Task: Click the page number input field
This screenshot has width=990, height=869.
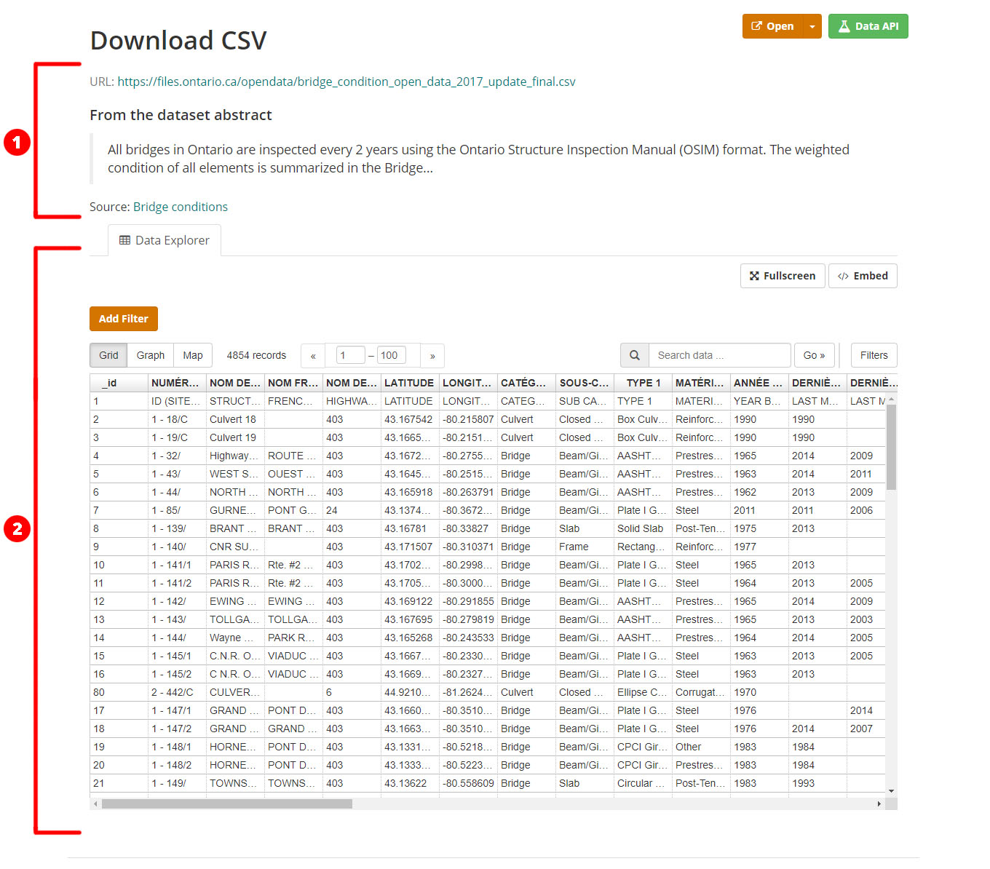Action: (349, 355)
